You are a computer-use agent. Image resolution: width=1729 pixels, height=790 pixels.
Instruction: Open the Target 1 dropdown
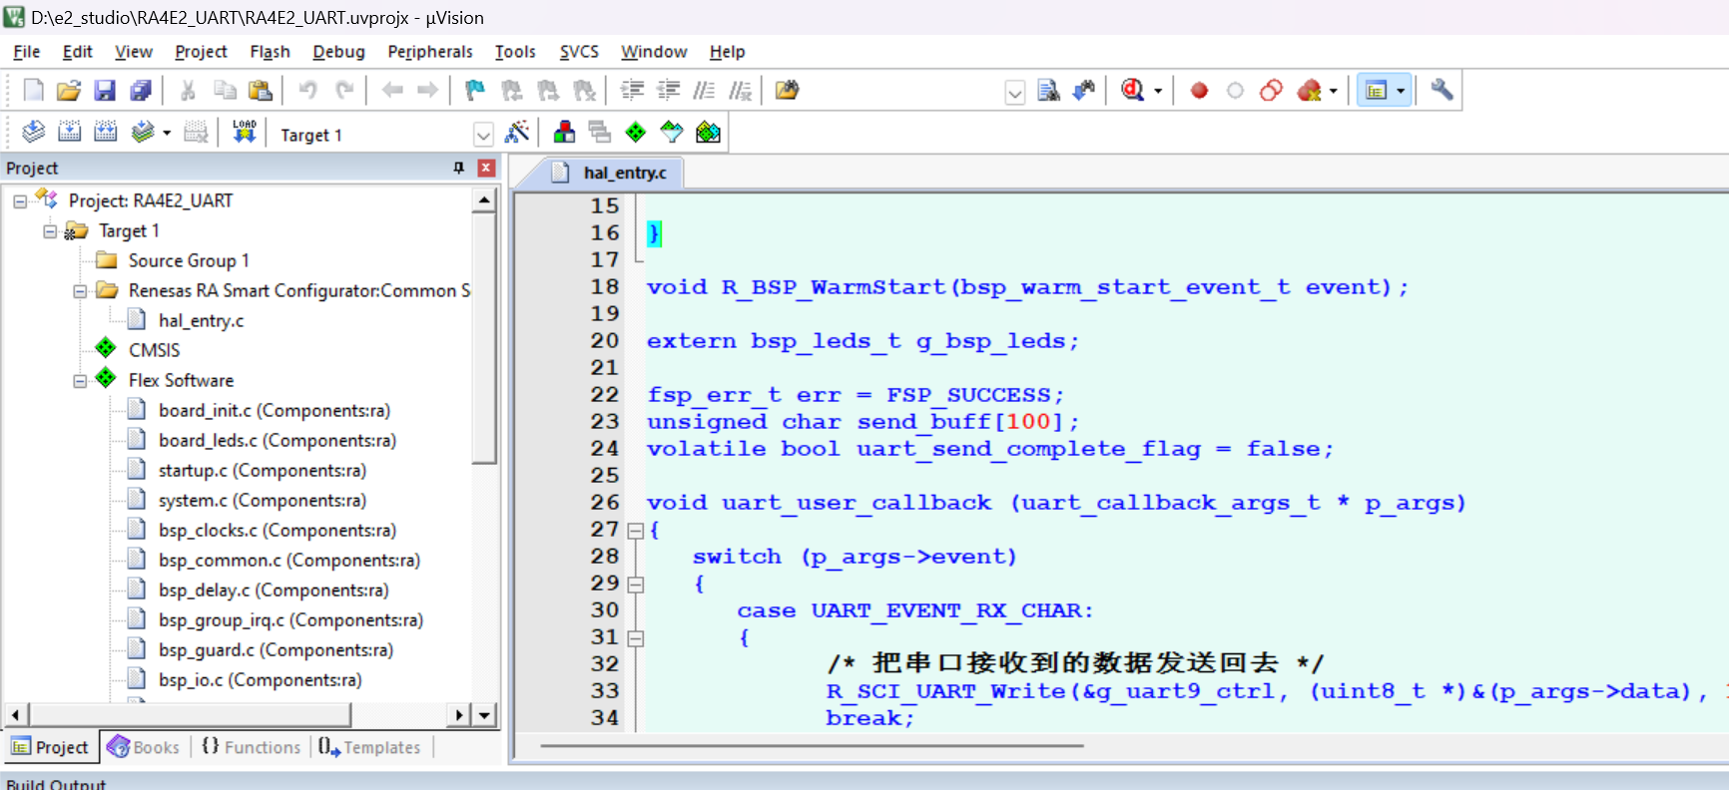click(483, 135)
